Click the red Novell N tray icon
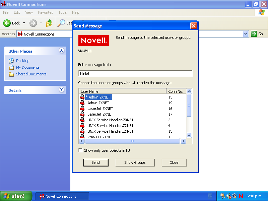Screen dimensions: 268x201 click(241, 196)
